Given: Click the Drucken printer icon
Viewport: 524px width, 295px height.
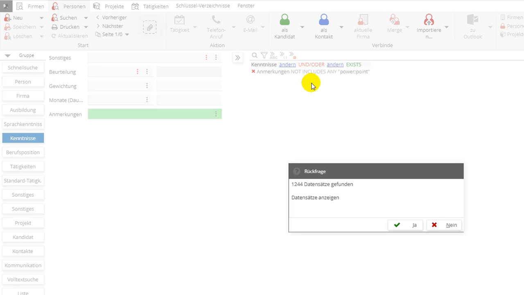Looking at the screenshot, I should (54, 27).
